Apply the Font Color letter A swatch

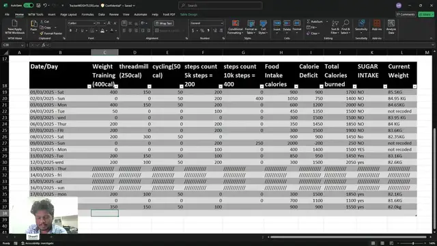pos(111,31)
